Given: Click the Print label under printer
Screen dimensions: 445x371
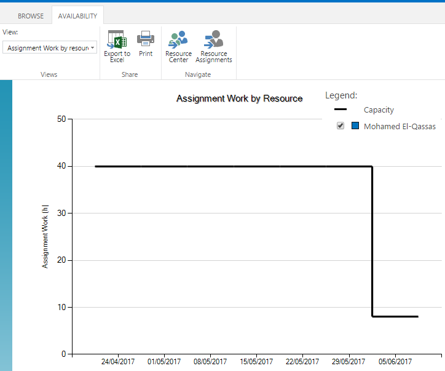Looking at the screenshot, I should (146, 54).
